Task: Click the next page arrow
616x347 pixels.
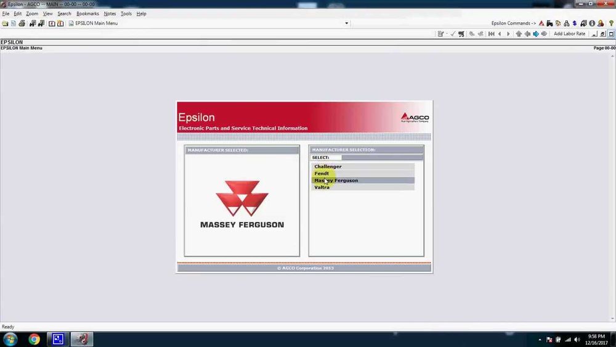Action: [x=508, y=34]
